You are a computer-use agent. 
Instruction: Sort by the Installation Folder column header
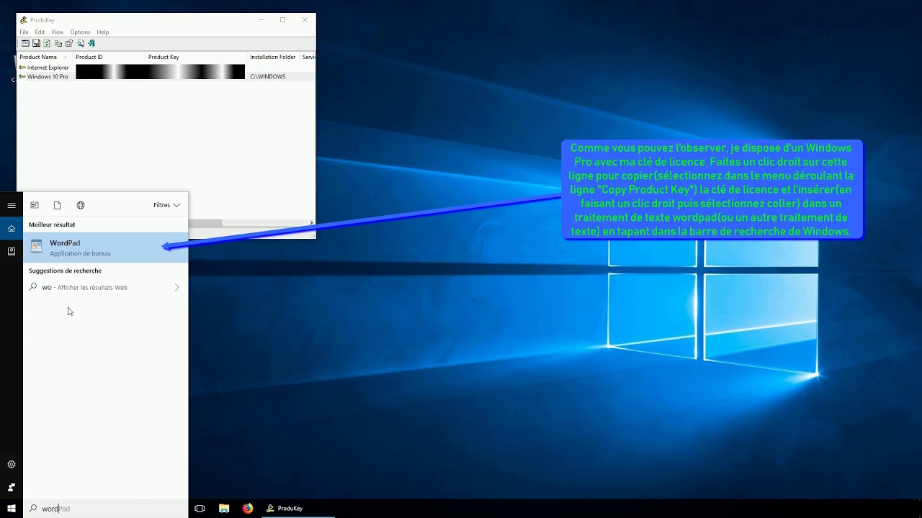pyautogui.click(x=273, y=57)
